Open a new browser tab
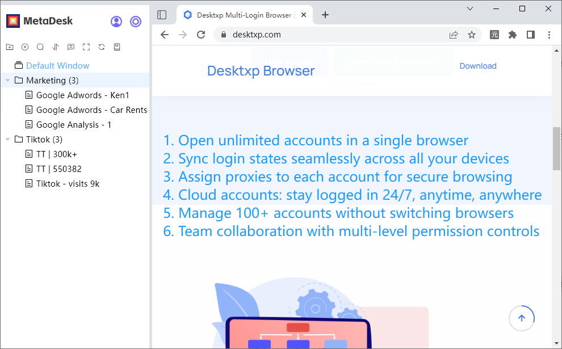Image resolution: width=562 pixels, height=349 pixels. tap(325, 15)
